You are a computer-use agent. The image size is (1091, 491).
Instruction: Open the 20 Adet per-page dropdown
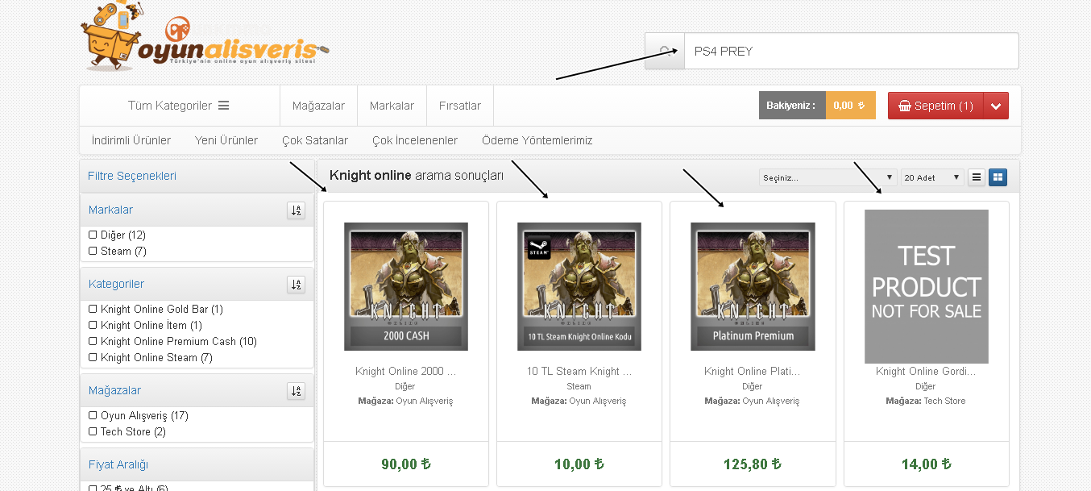pyautogui.click(x=932, y=177)
